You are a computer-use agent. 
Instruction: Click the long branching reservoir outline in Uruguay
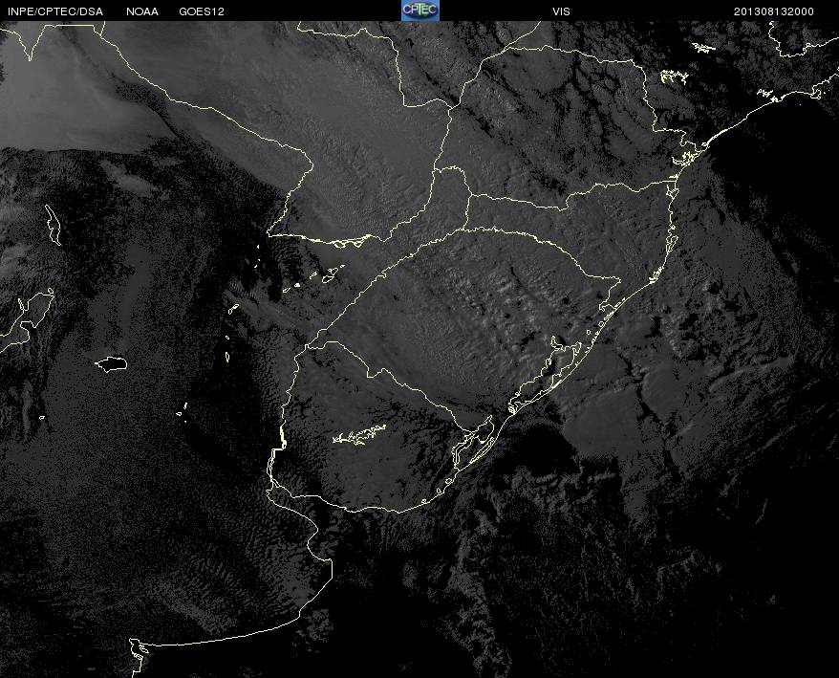[359, 436]
